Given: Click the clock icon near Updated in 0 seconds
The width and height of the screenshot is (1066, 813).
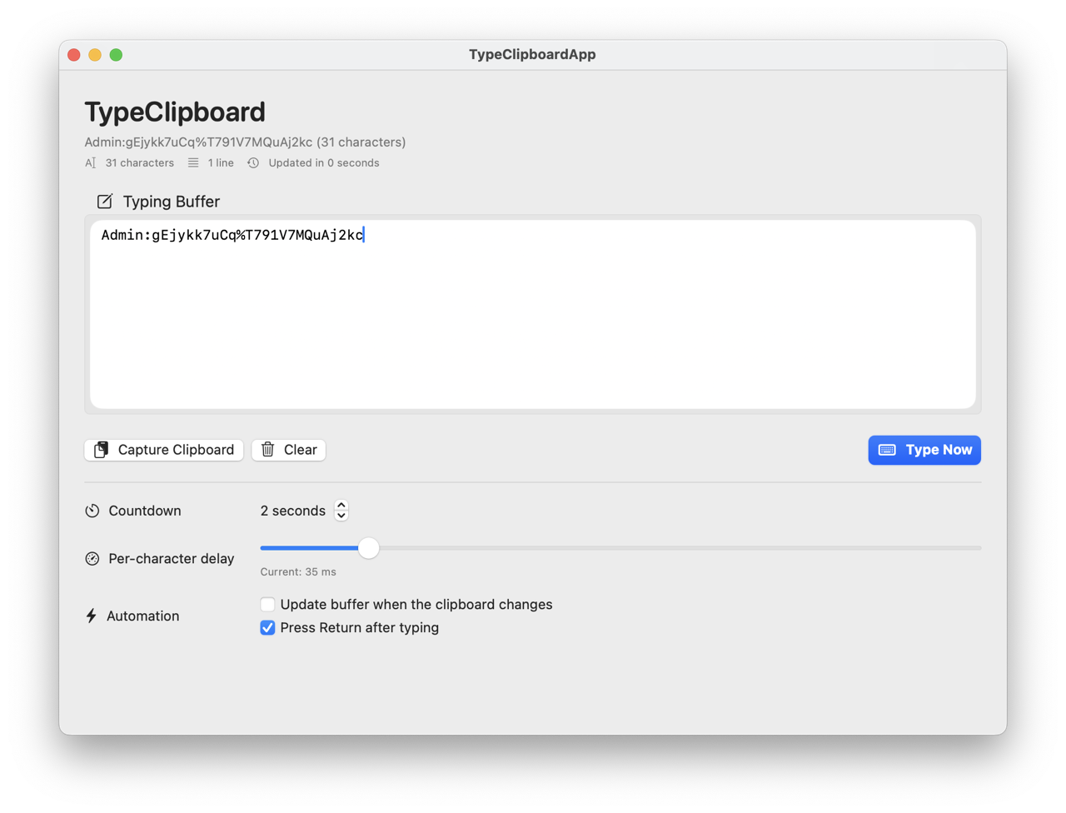Looking at the screenshot, I should (252, 162).
